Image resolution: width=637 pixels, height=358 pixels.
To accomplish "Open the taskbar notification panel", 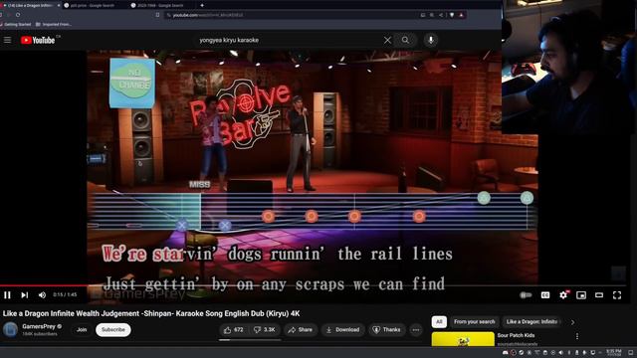I will (631, 352).
